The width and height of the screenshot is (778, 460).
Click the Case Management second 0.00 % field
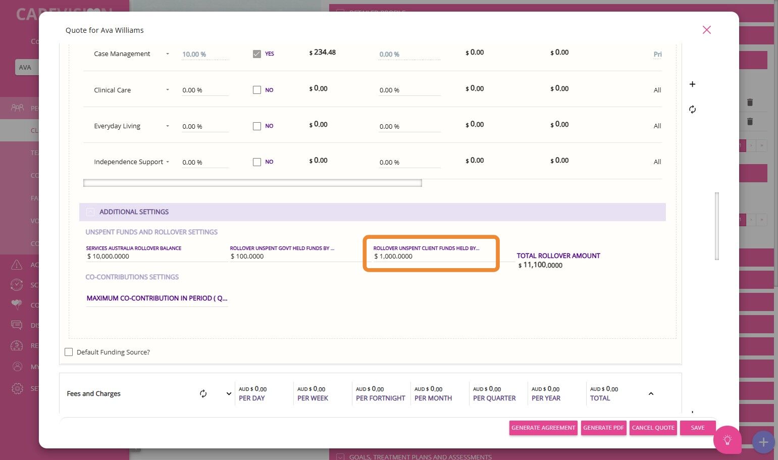click(x=409, y=55)
